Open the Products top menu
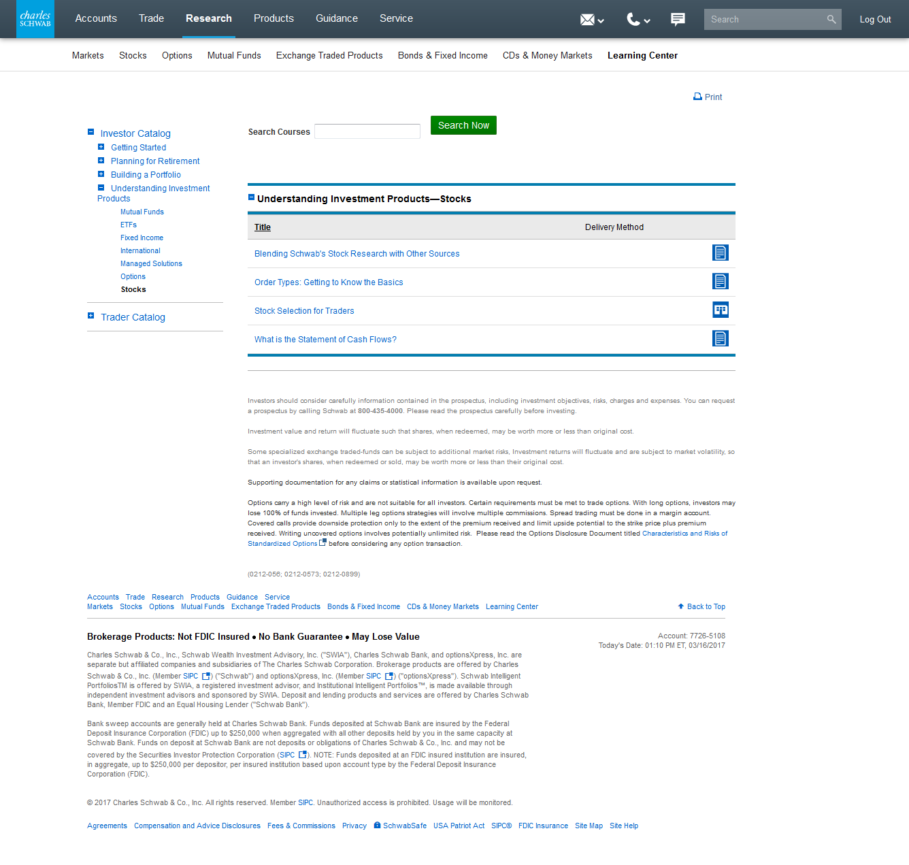The image size is (909, 865). pyautogui.click(x=274, y=18)
